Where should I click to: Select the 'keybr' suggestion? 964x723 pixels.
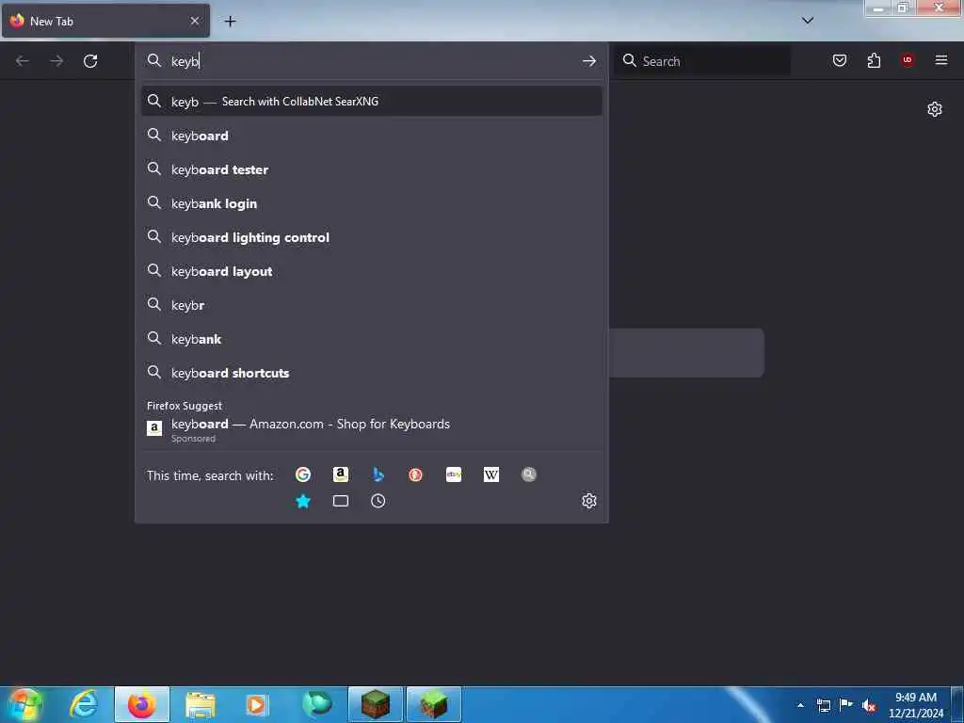click(x=371, y=304)
